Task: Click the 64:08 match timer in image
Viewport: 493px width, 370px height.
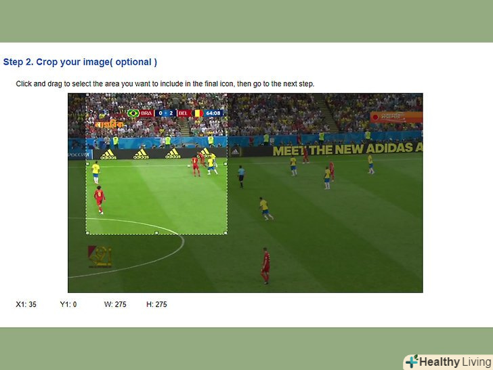Action: (x=213, y=113)
